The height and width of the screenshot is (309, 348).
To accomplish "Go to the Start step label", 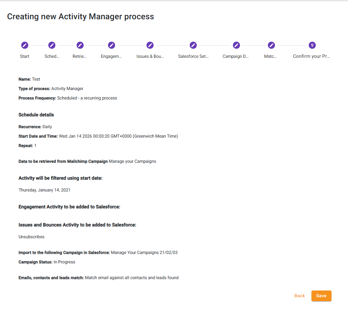I will tap(24, 56).
